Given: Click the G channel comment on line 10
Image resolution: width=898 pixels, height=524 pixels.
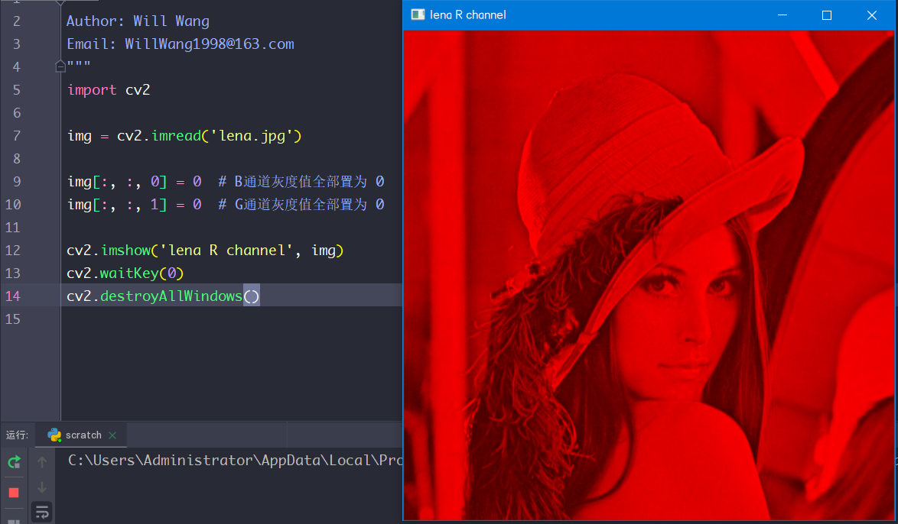Looking at the screenshot, I should [x=301, y=204].
